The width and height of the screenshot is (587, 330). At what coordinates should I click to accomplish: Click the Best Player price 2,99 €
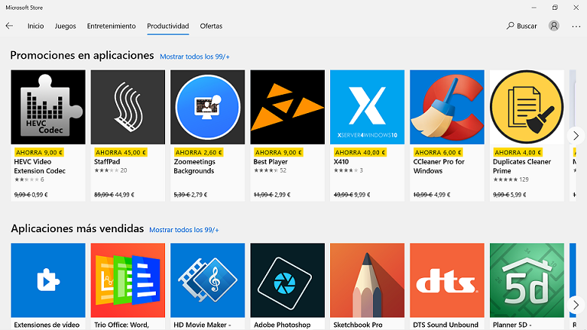click(x=283, y=195)
